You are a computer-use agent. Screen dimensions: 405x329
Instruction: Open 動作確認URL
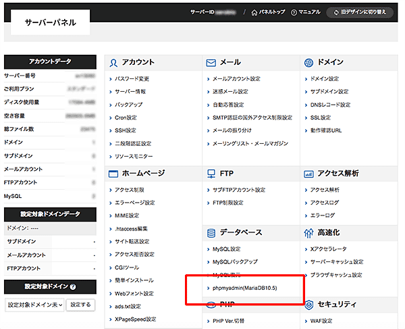326,130
